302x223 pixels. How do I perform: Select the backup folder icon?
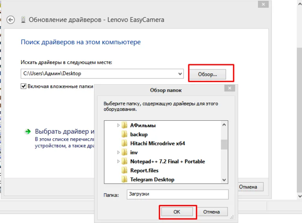pyautogui.click(x=124, y=134)
